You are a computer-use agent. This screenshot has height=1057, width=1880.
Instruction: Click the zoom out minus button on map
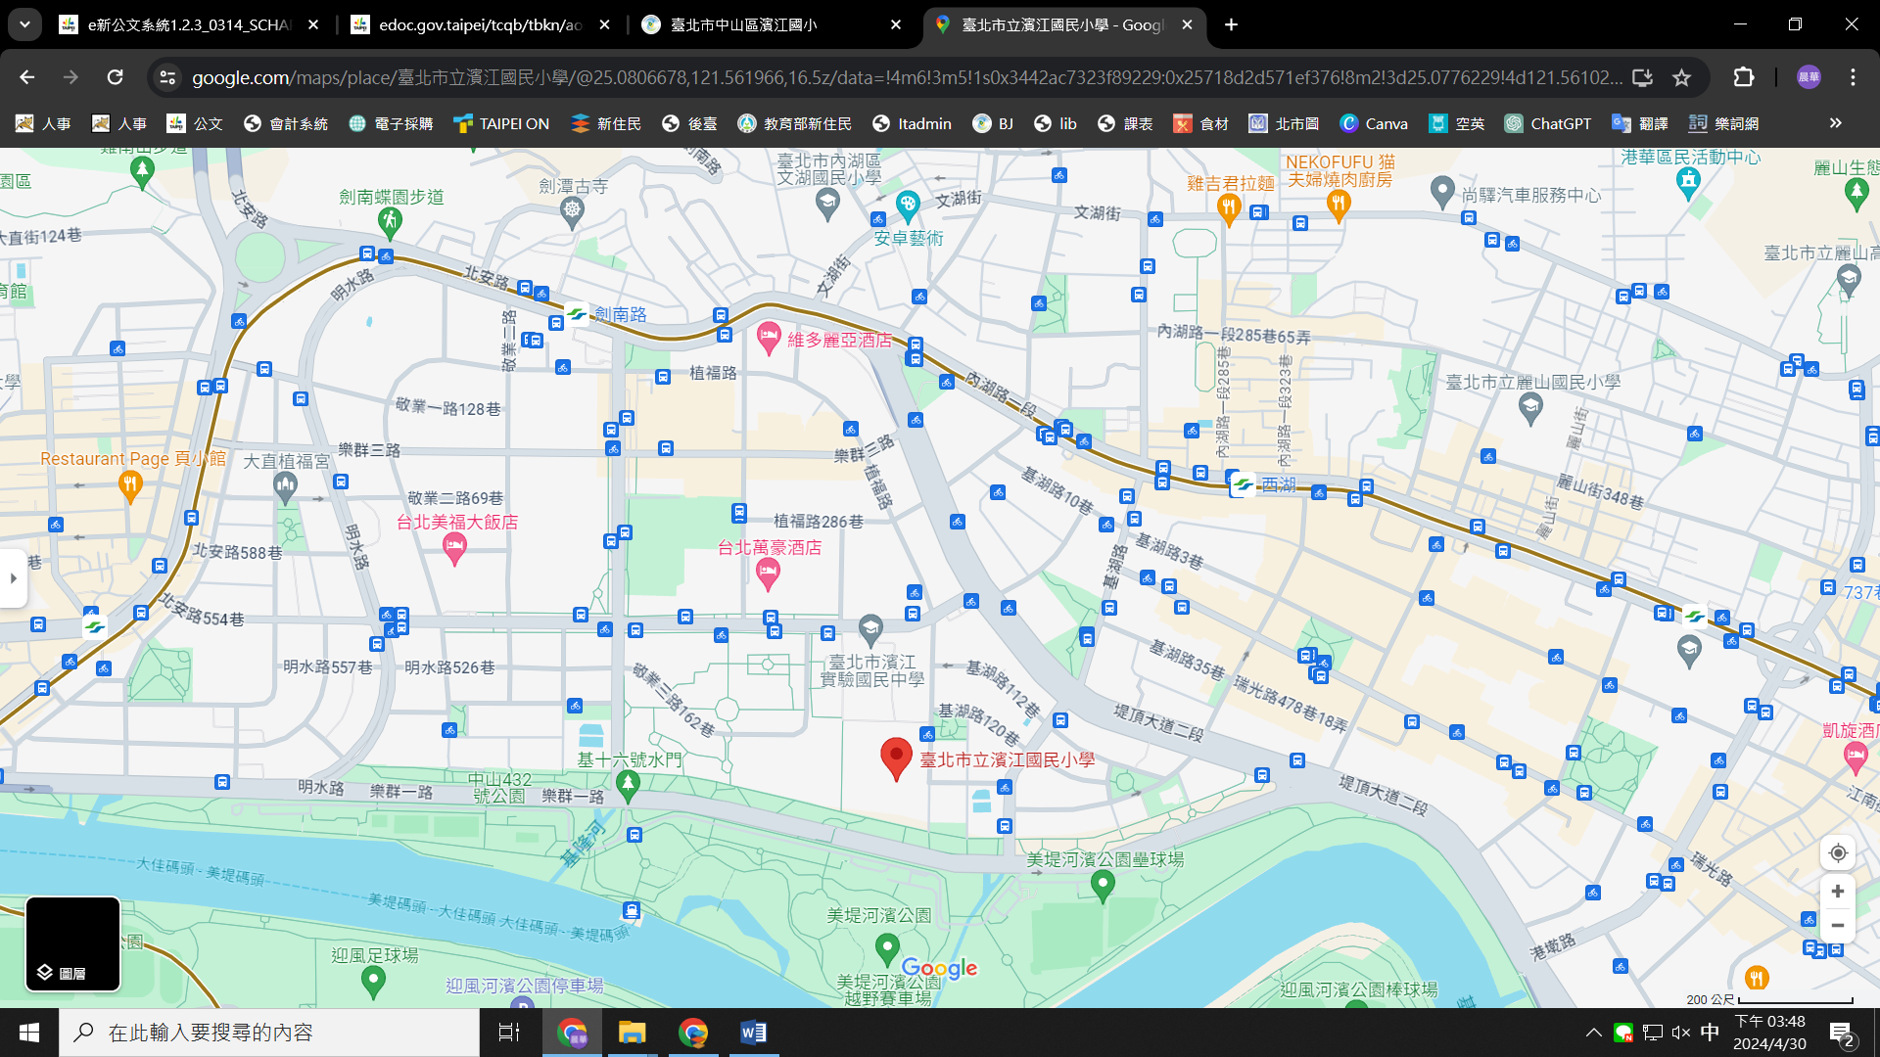pos(1838,926)
